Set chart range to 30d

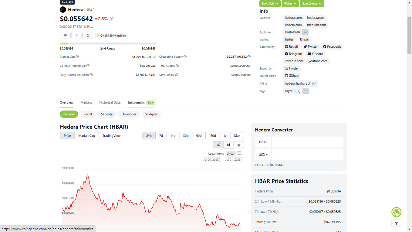click(186, 136)
